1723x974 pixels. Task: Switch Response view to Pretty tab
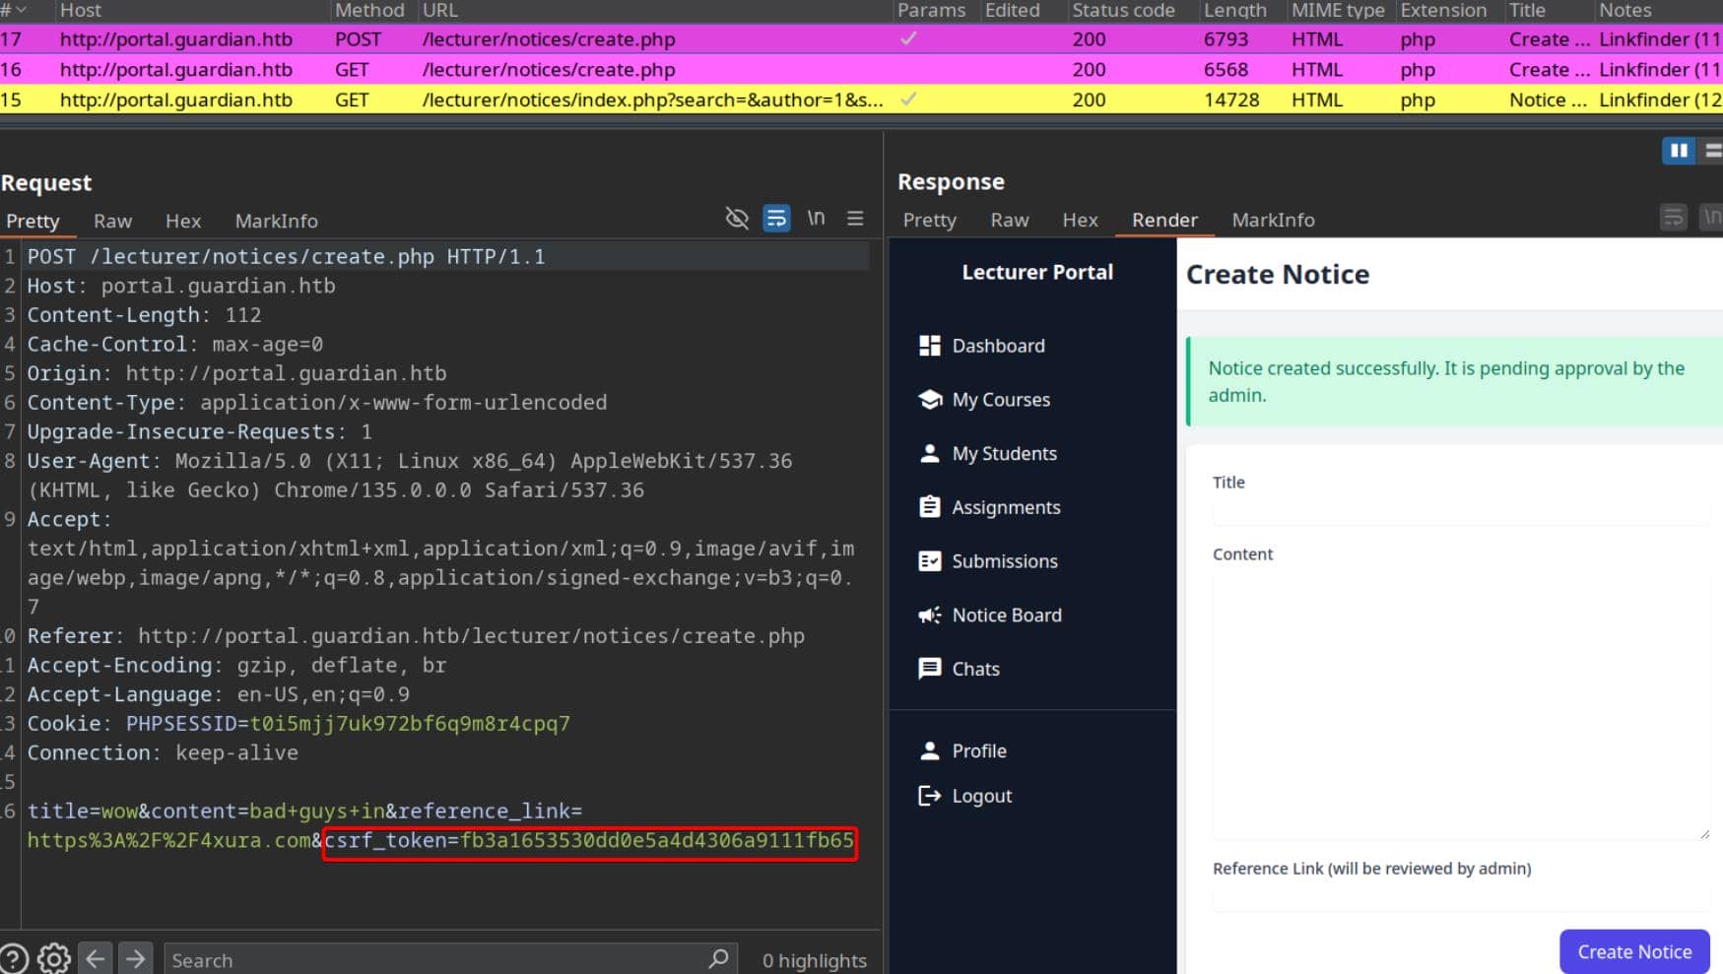[929, 220]
